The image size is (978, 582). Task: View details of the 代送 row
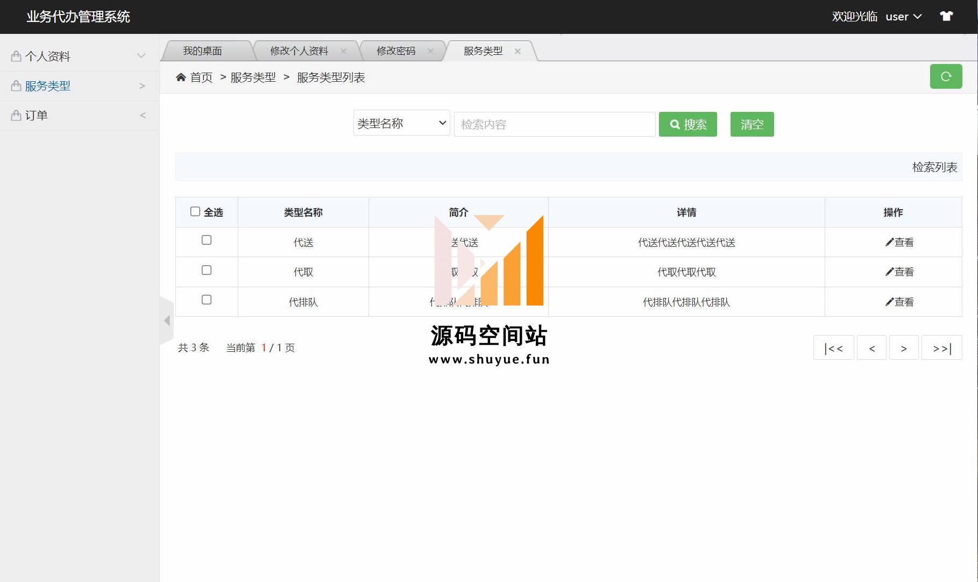(x=899, y=242)
